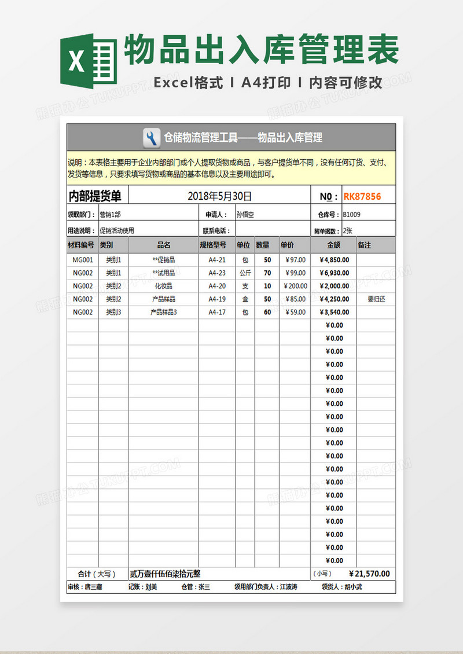Select unit cell 公斤
Screen dimensions: 463x654
click(245, 273)
